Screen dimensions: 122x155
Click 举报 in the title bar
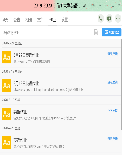(x=93, y=5)
